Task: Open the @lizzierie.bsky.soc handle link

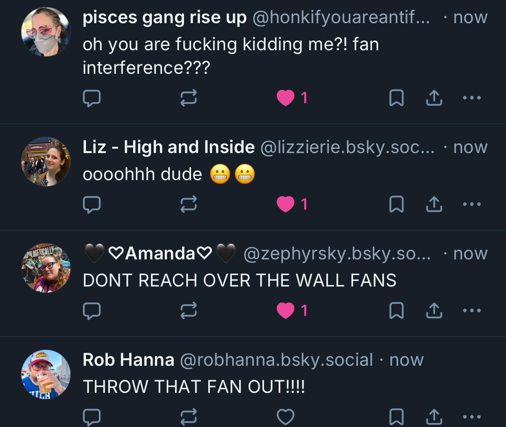Action: point(347,148)
